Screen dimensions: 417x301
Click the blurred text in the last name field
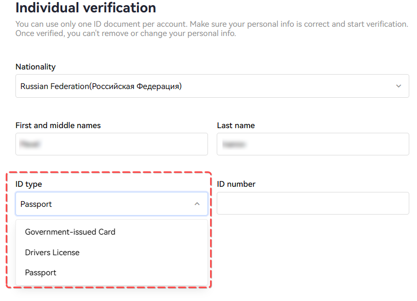(234, 145)
